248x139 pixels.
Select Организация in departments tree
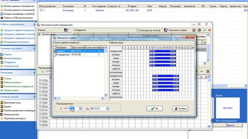coord(48,34)
